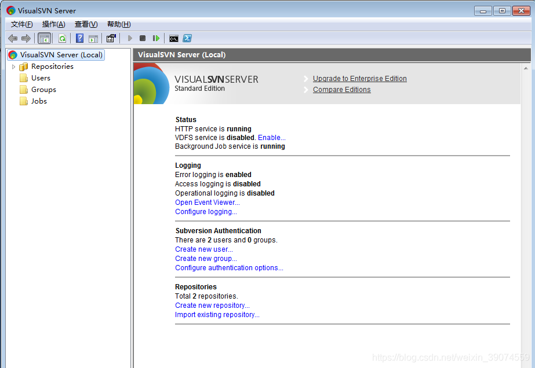Click the Logging section heading
This screenshot has height=368, width=535.
(188, 165)
